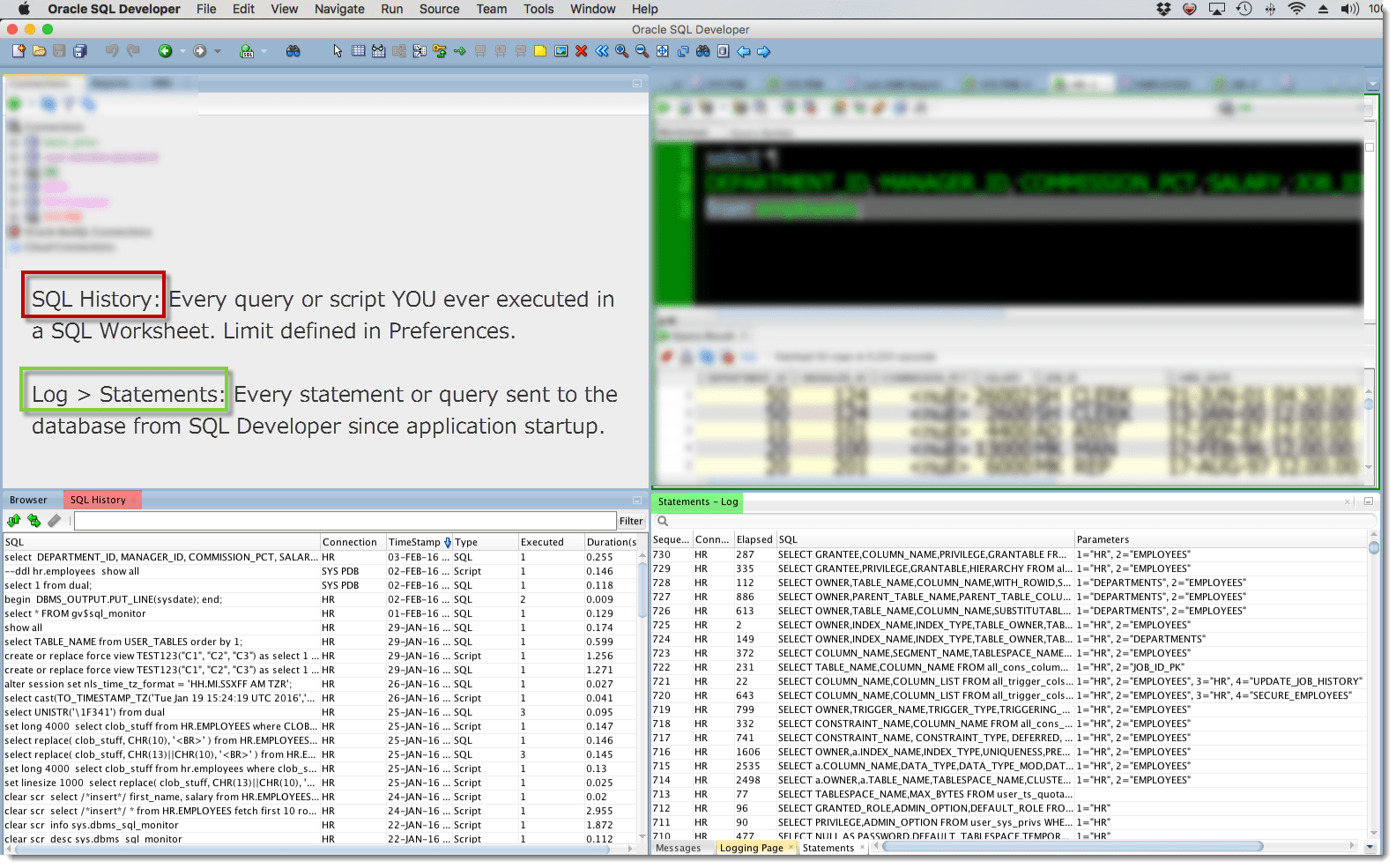The height and width of the screenshot is (868, 1396).
Task: Select log row with sequence 730
Action: (x=1009, y=554)
